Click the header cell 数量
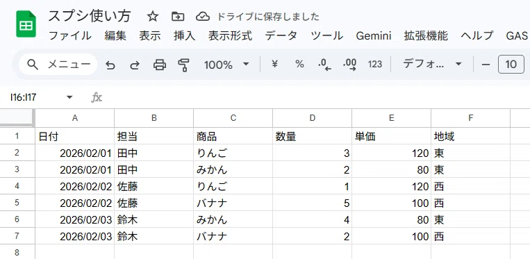Screen dimensions: 530x259 coord(312,136)
